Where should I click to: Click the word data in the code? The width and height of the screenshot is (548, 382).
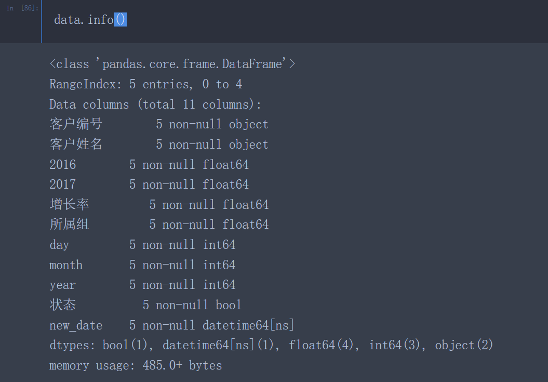coord(66,20)
